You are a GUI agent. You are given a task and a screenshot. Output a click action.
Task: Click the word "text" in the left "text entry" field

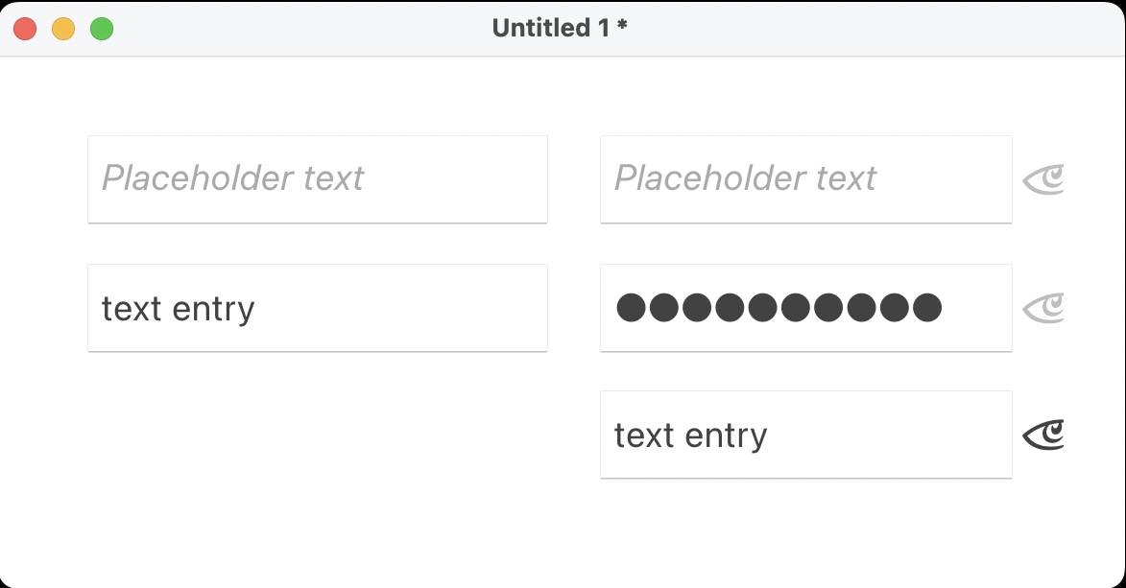[x=131, y=309]
